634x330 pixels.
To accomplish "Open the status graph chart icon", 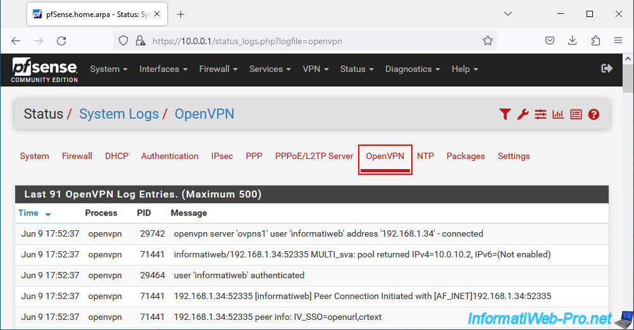I will click(558, 115).
